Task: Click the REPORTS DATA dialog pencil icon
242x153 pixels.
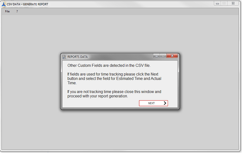Action: 64,57
